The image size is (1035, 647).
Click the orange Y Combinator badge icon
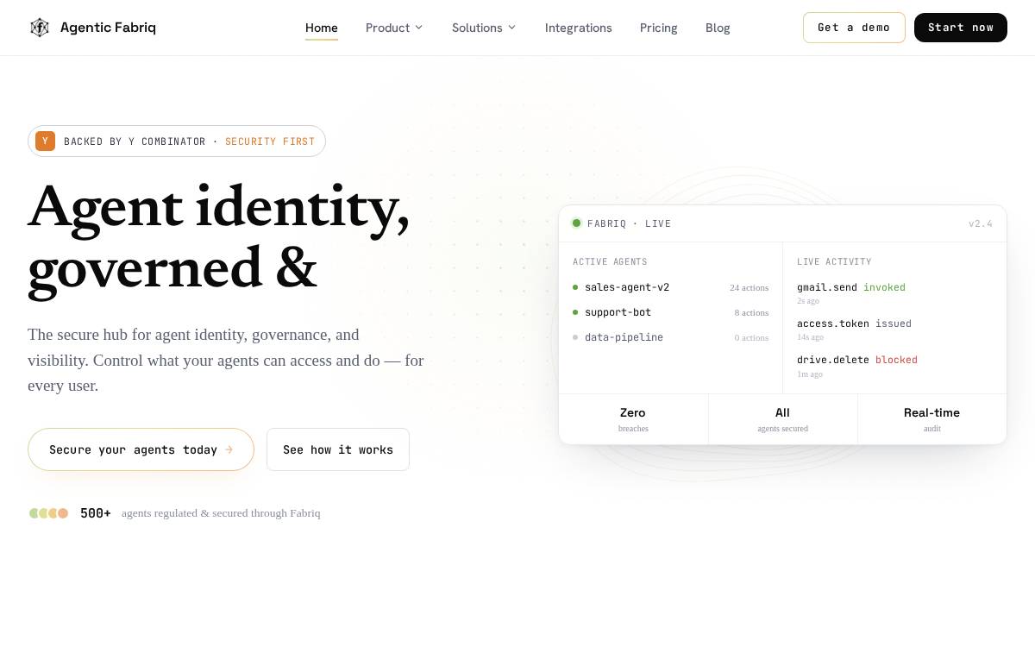[46, 141]
